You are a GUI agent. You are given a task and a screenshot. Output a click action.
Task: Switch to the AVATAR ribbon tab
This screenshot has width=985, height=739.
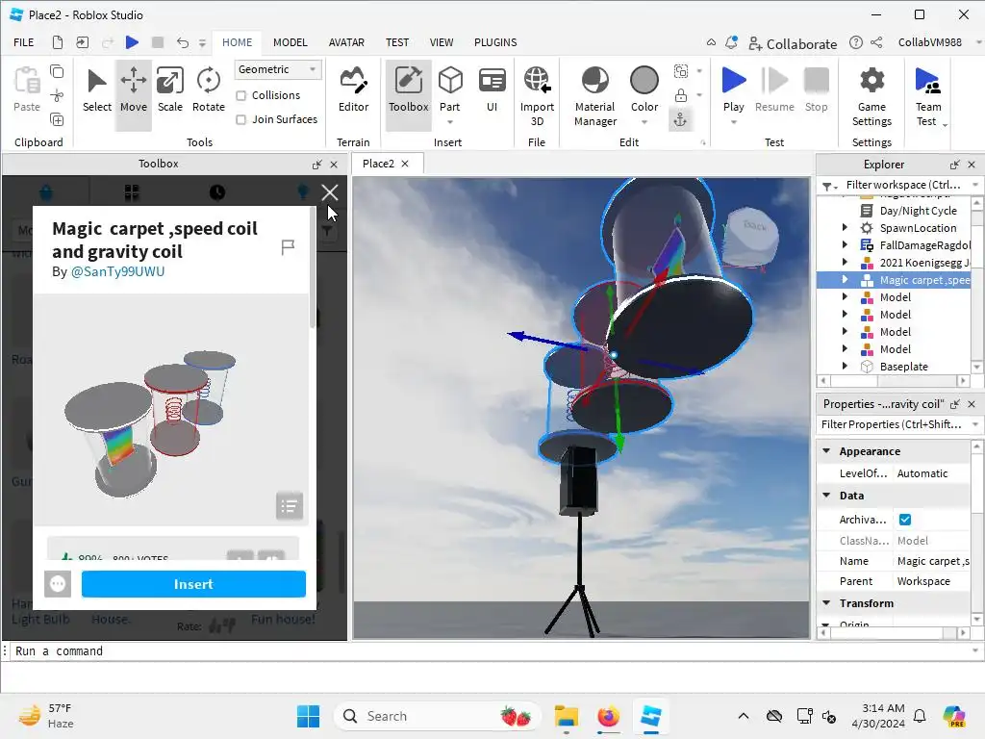pos(346,42)
